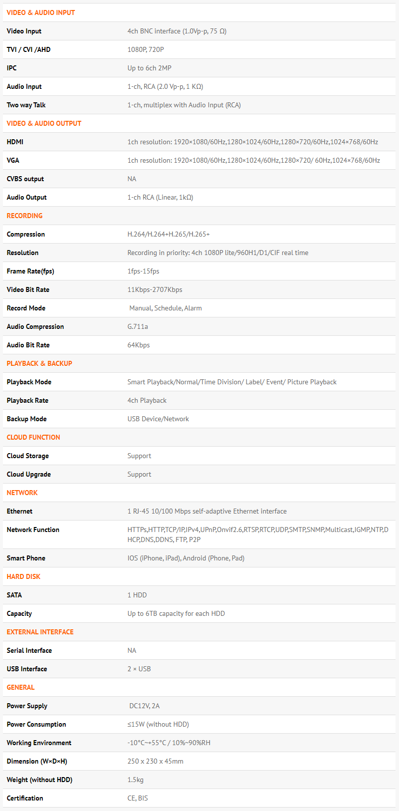Click the HDMI resolution value text

tap(252, 142)
